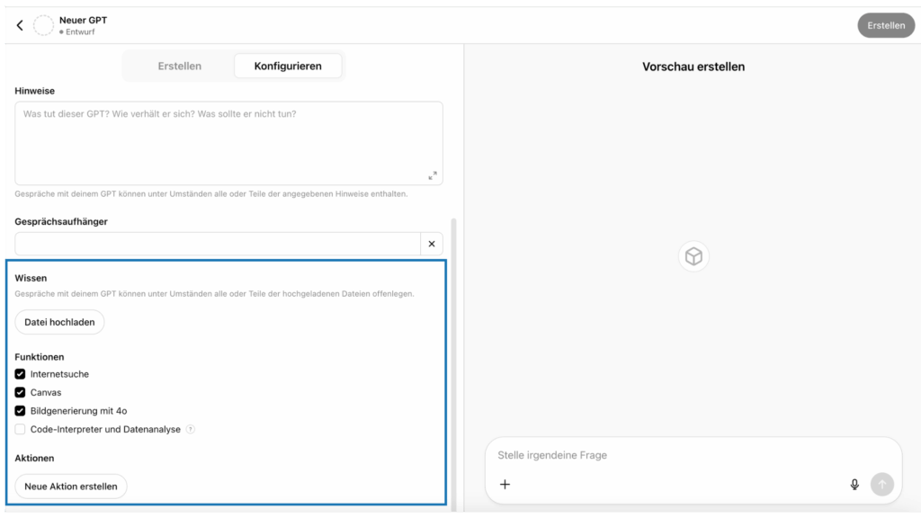Screen dimensions: 921x518
Task: Uncheck the Internetsuche checkbox
Action: (x=20, y=374)
